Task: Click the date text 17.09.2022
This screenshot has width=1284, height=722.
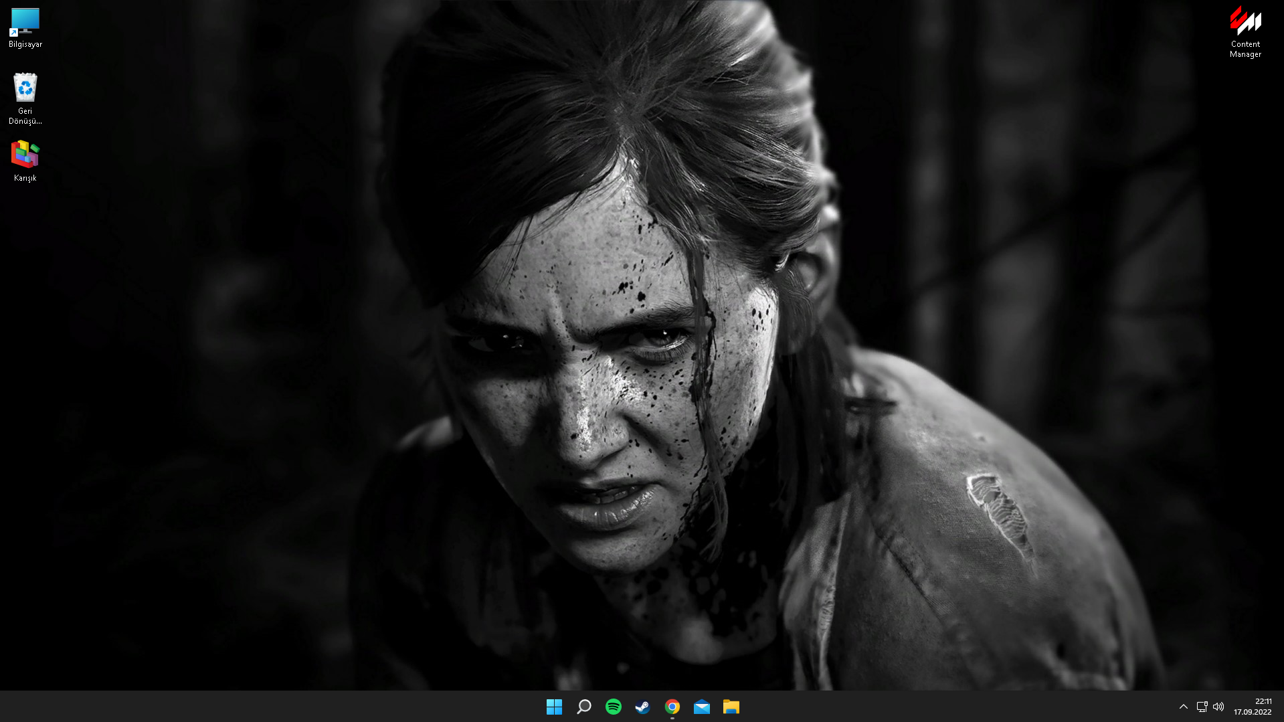Action: point(1253,712)
